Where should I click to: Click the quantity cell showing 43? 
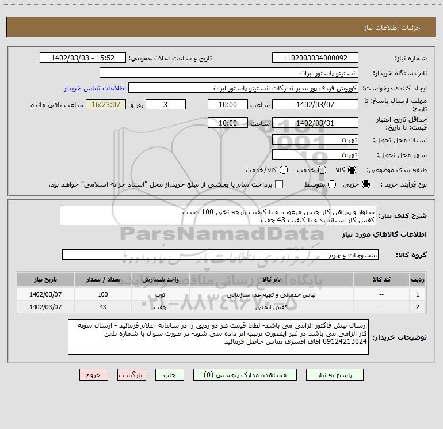point(103,307)
